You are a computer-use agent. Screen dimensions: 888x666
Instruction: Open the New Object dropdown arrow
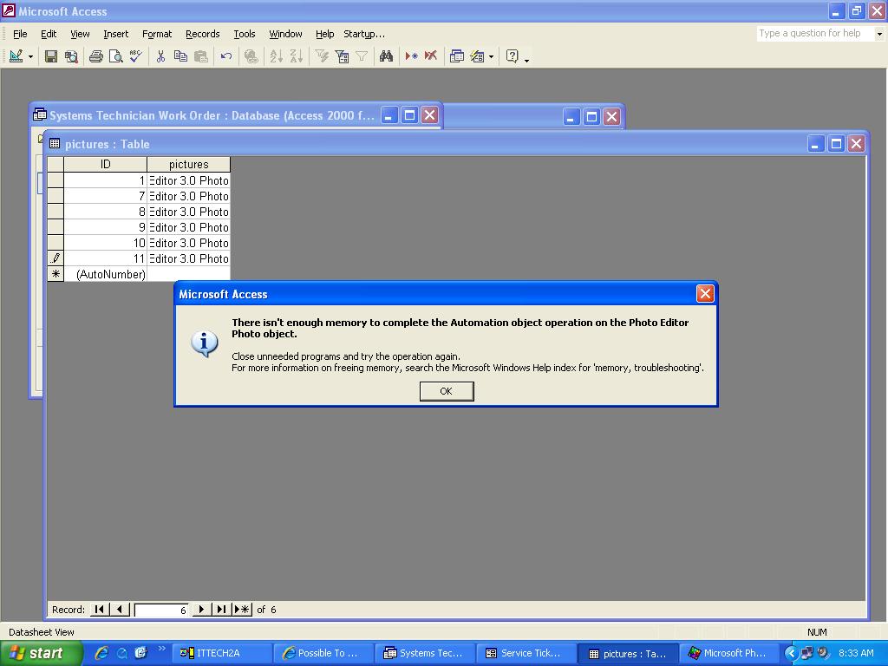pyautogui.click(x=491, y=56)
